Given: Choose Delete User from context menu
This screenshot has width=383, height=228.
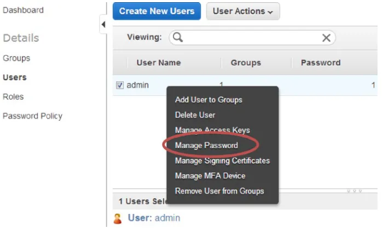Looking at the screenshot, I should [195, 115].
